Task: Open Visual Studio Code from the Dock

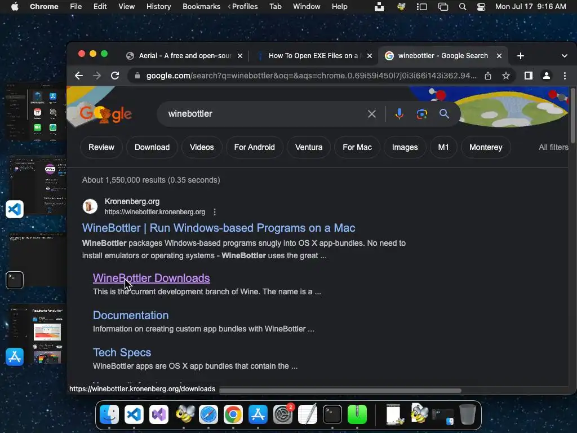Action: (134, 414)
